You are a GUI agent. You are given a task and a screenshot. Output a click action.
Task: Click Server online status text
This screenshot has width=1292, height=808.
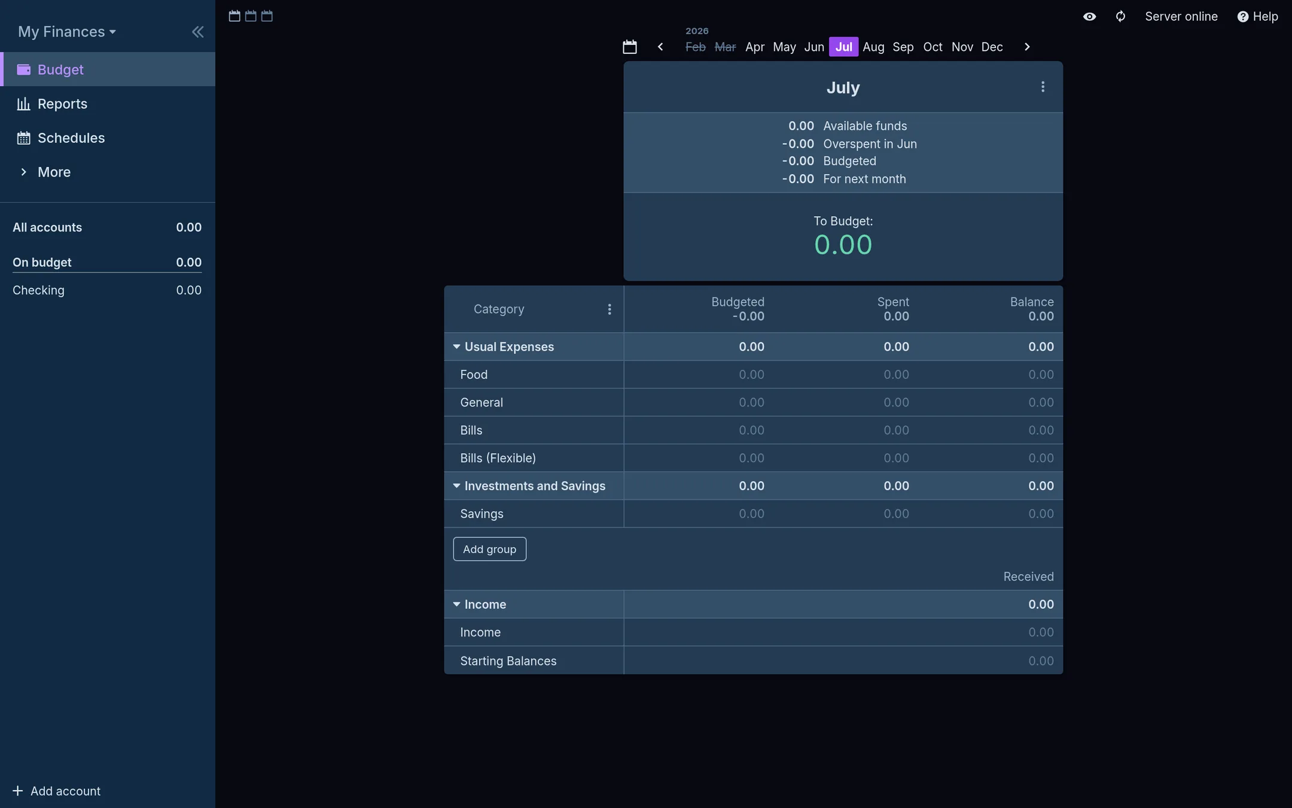click(x=1181, y=17)
